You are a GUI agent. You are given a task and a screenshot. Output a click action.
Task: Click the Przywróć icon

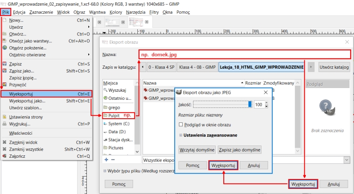(5, 84)
